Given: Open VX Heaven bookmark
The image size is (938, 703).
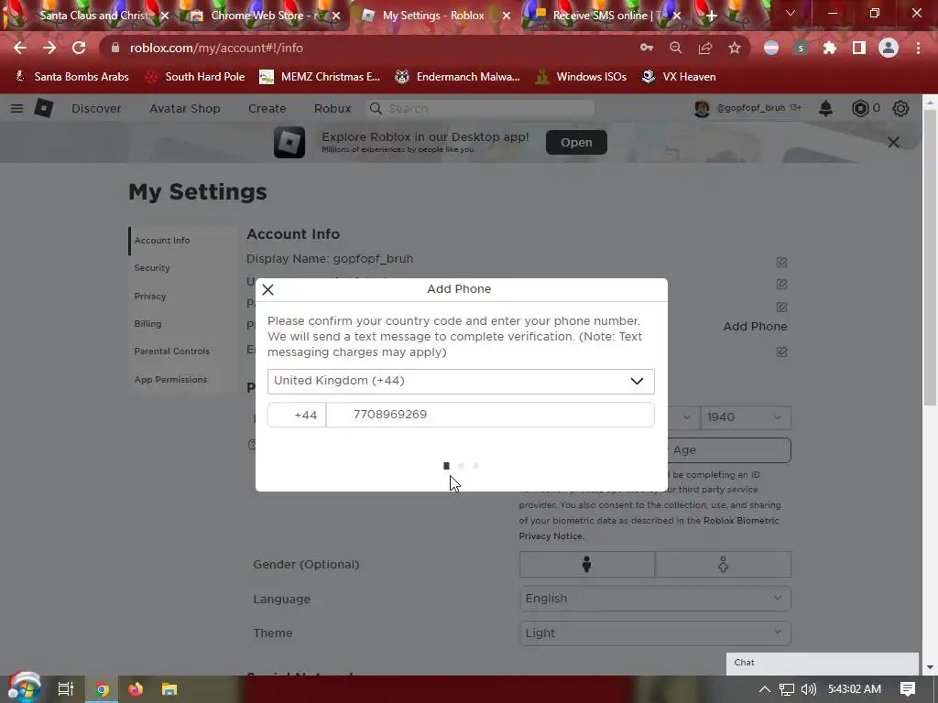Looking at the screenshot, I should 679,77.
